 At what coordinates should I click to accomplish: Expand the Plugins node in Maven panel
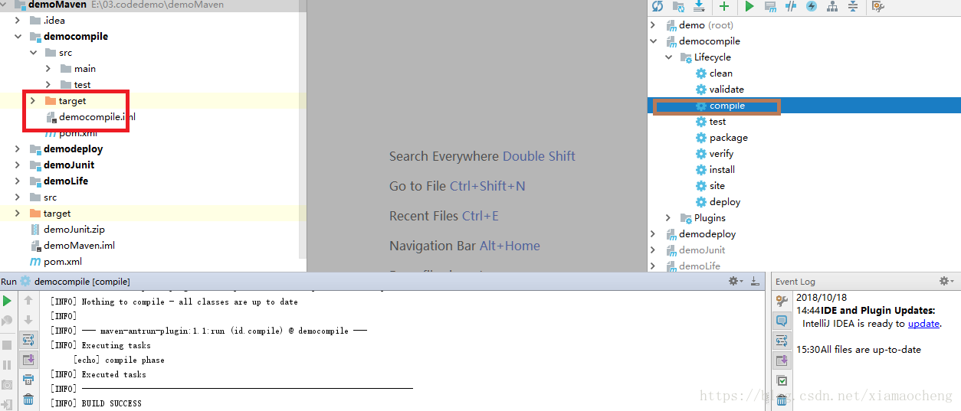668,218
